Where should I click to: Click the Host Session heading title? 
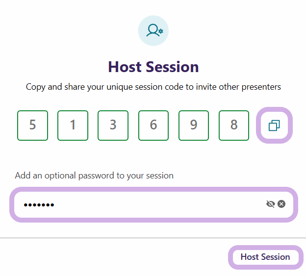pyautogui.click(x=153, y=67)
